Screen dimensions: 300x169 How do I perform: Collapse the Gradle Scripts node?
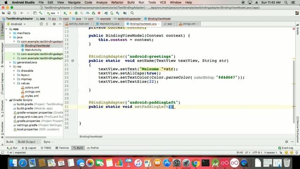(7, 100)
